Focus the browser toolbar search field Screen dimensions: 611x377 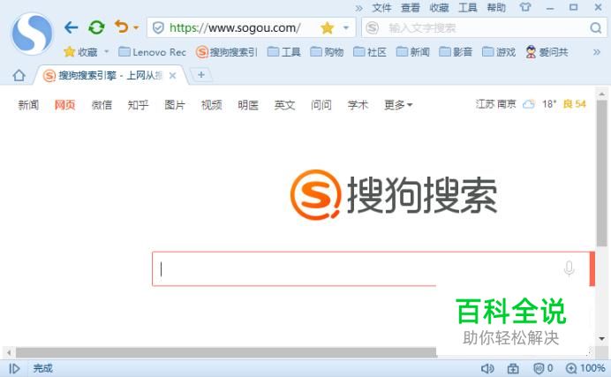[483, 27]
